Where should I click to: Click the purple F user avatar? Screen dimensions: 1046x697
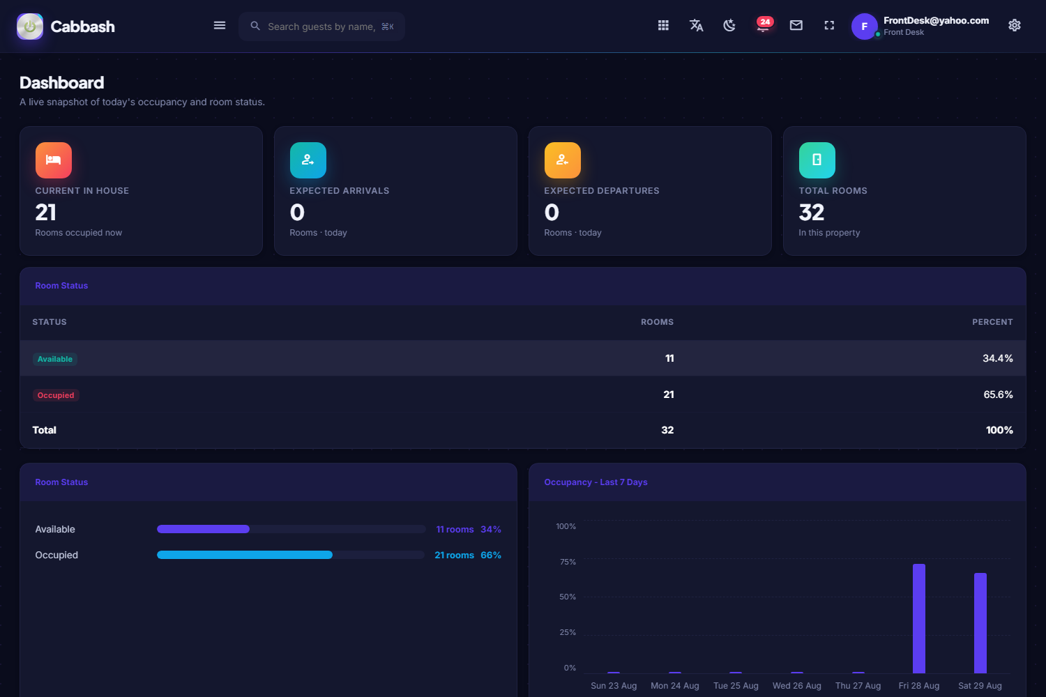[865, 26]
